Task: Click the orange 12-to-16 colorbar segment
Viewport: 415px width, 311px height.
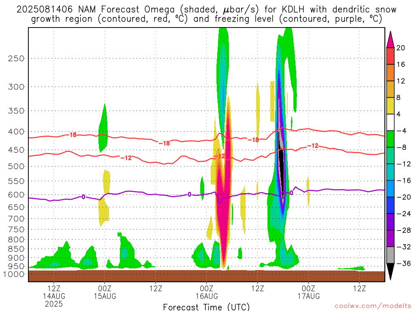Action: pyautogui.click(x=390, y=73)
